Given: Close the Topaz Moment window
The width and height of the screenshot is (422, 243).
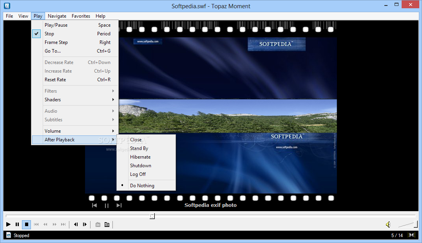Looking at the screenshot, I should 410,4.
